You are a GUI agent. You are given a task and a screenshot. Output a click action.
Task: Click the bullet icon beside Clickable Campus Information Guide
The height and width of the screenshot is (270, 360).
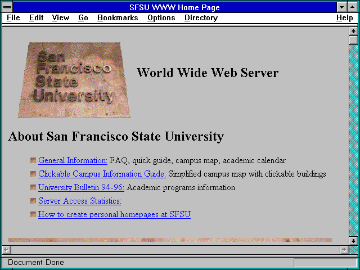pos(33,174)
